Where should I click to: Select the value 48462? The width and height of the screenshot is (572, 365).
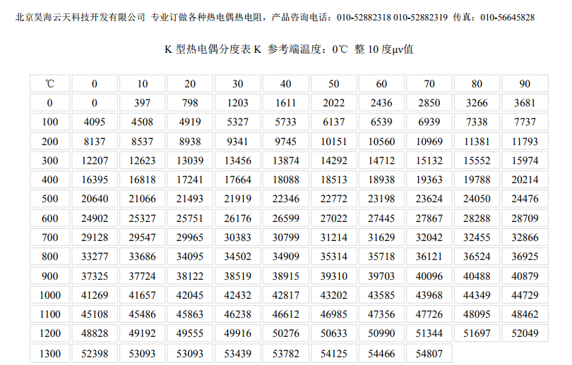[525, 314]
